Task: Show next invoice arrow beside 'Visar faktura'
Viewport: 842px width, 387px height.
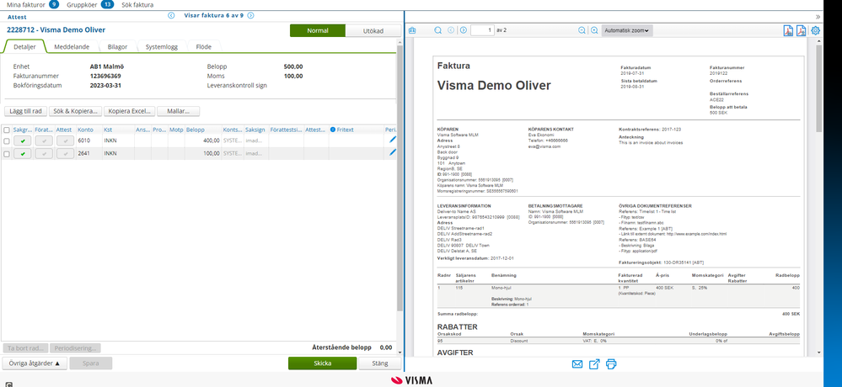Action: tap(251, 15)
